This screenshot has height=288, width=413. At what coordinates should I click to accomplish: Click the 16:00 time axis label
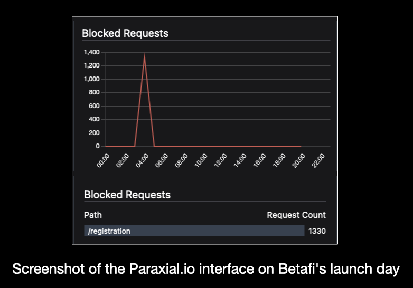click(x=259, y=160)
